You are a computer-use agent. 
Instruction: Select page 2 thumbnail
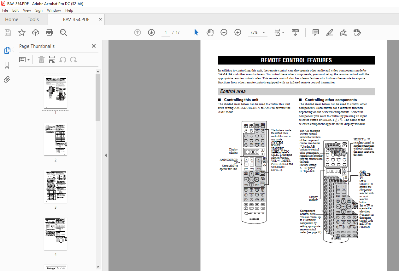click(x=56, y=139)
